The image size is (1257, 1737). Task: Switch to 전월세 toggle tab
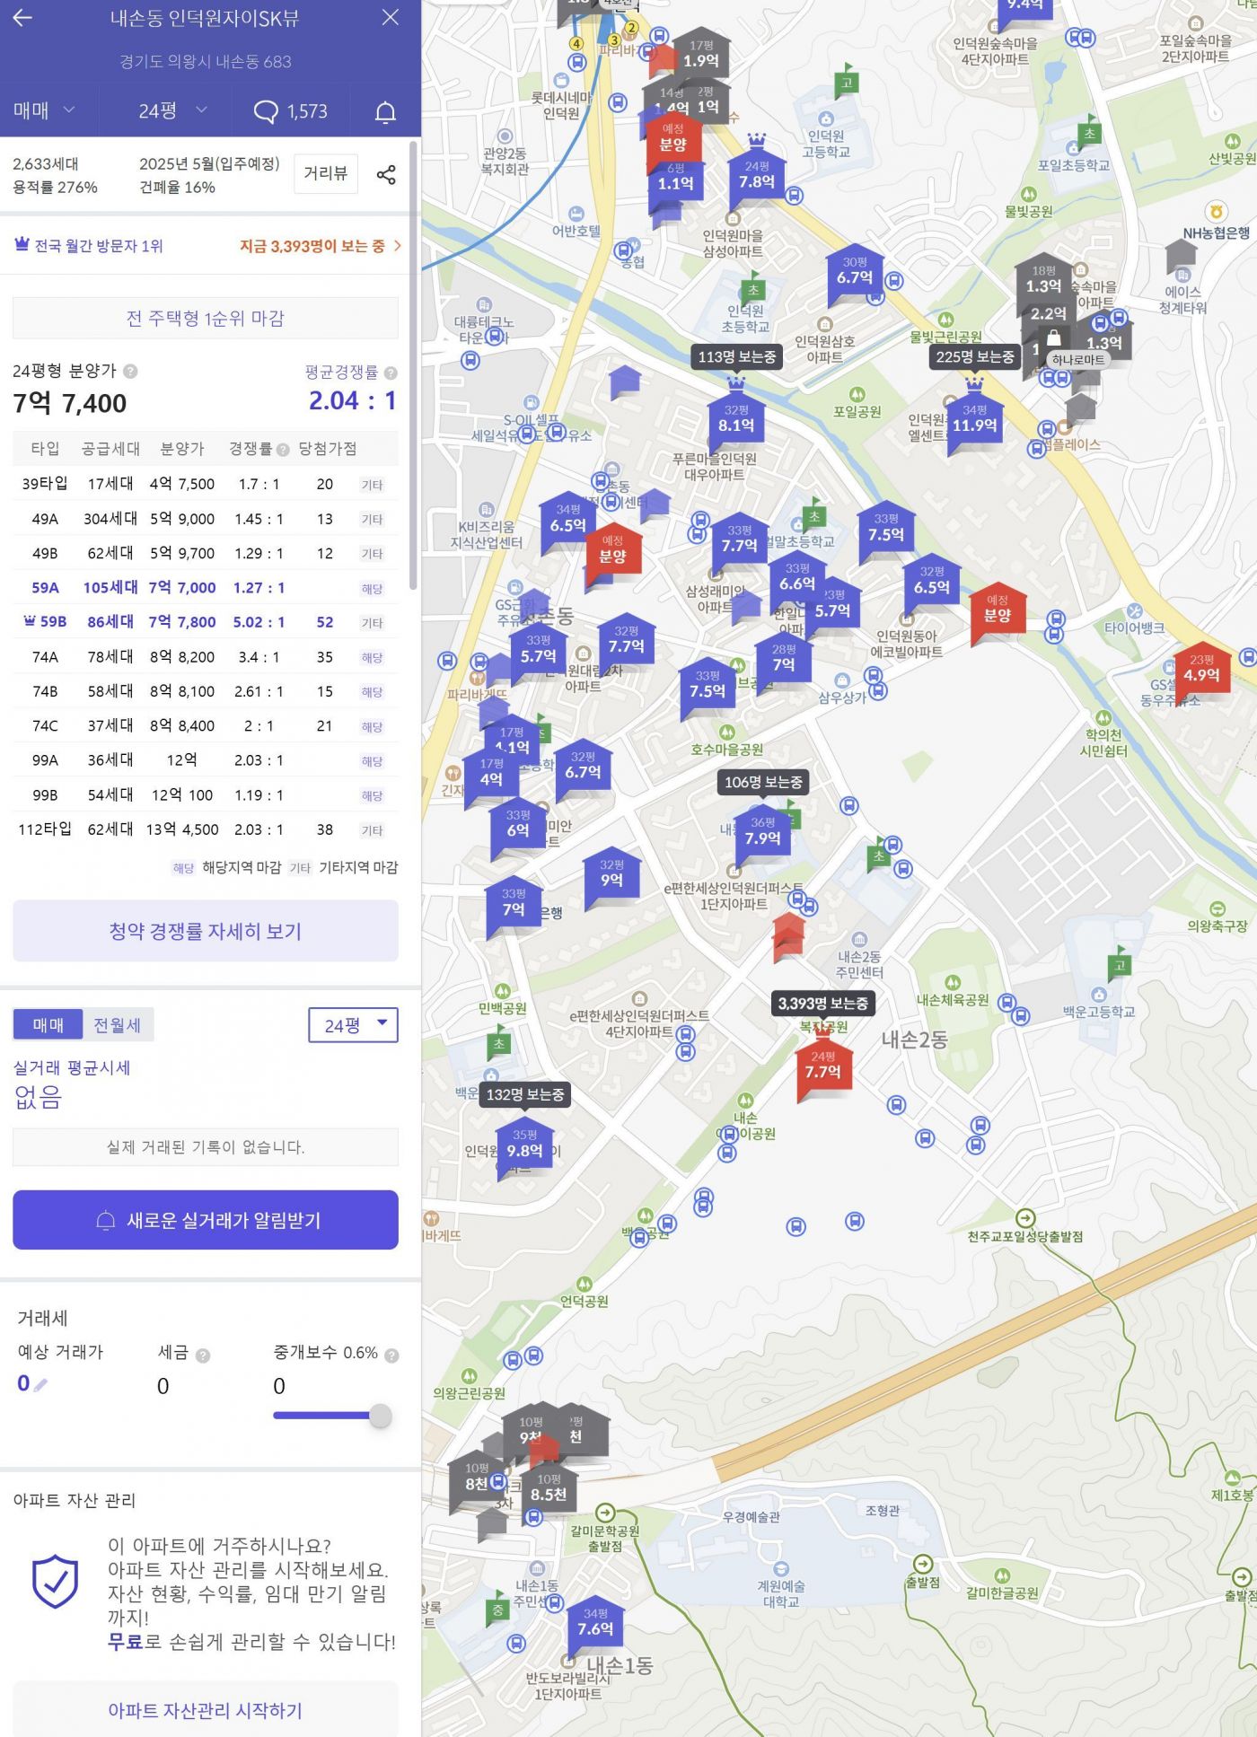[x=118, y=1025]
